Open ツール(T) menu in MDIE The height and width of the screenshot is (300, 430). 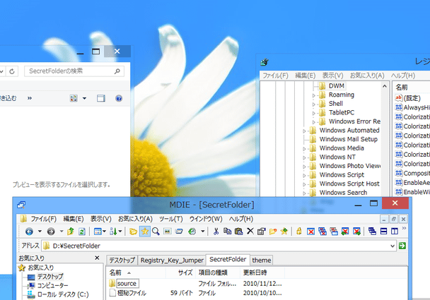[x=171, y=219]
